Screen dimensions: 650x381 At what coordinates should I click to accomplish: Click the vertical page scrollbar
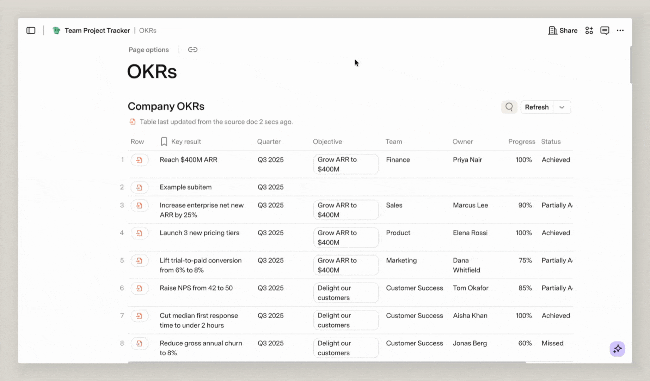click(631, 65)
